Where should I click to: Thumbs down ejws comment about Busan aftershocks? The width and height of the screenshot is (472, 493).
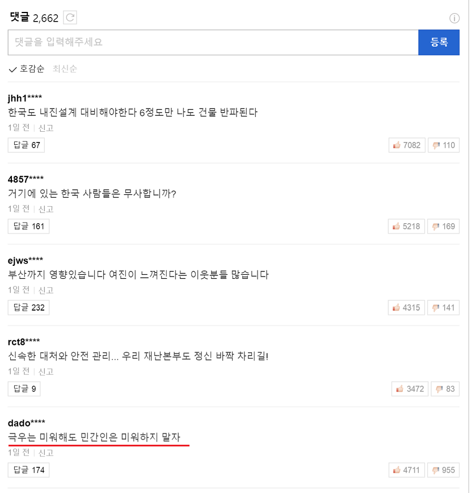(x=443, y=307)
